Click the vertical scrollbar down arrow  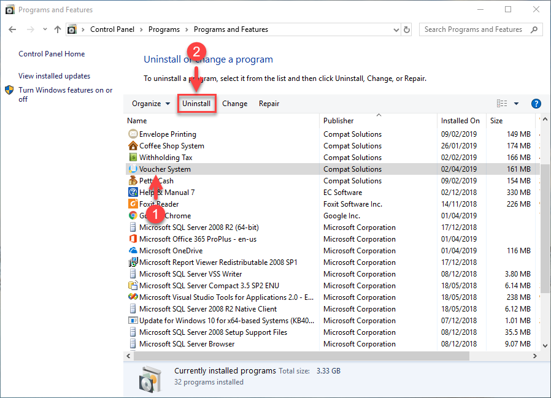coord(545,346)
